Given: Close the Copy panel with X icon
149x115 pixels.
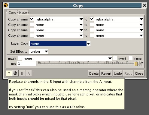Looking at the screenshot, I should [144, 5].
